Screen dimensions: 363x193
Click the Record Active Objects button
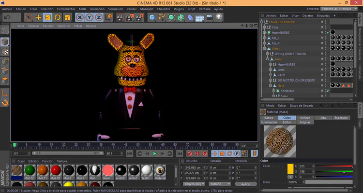(190, 153)
